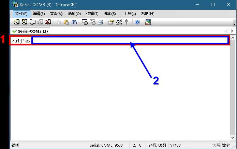Launch SecureFX from toolbar icon
Viewport: 237px width, 149px height.
point(148,22)
